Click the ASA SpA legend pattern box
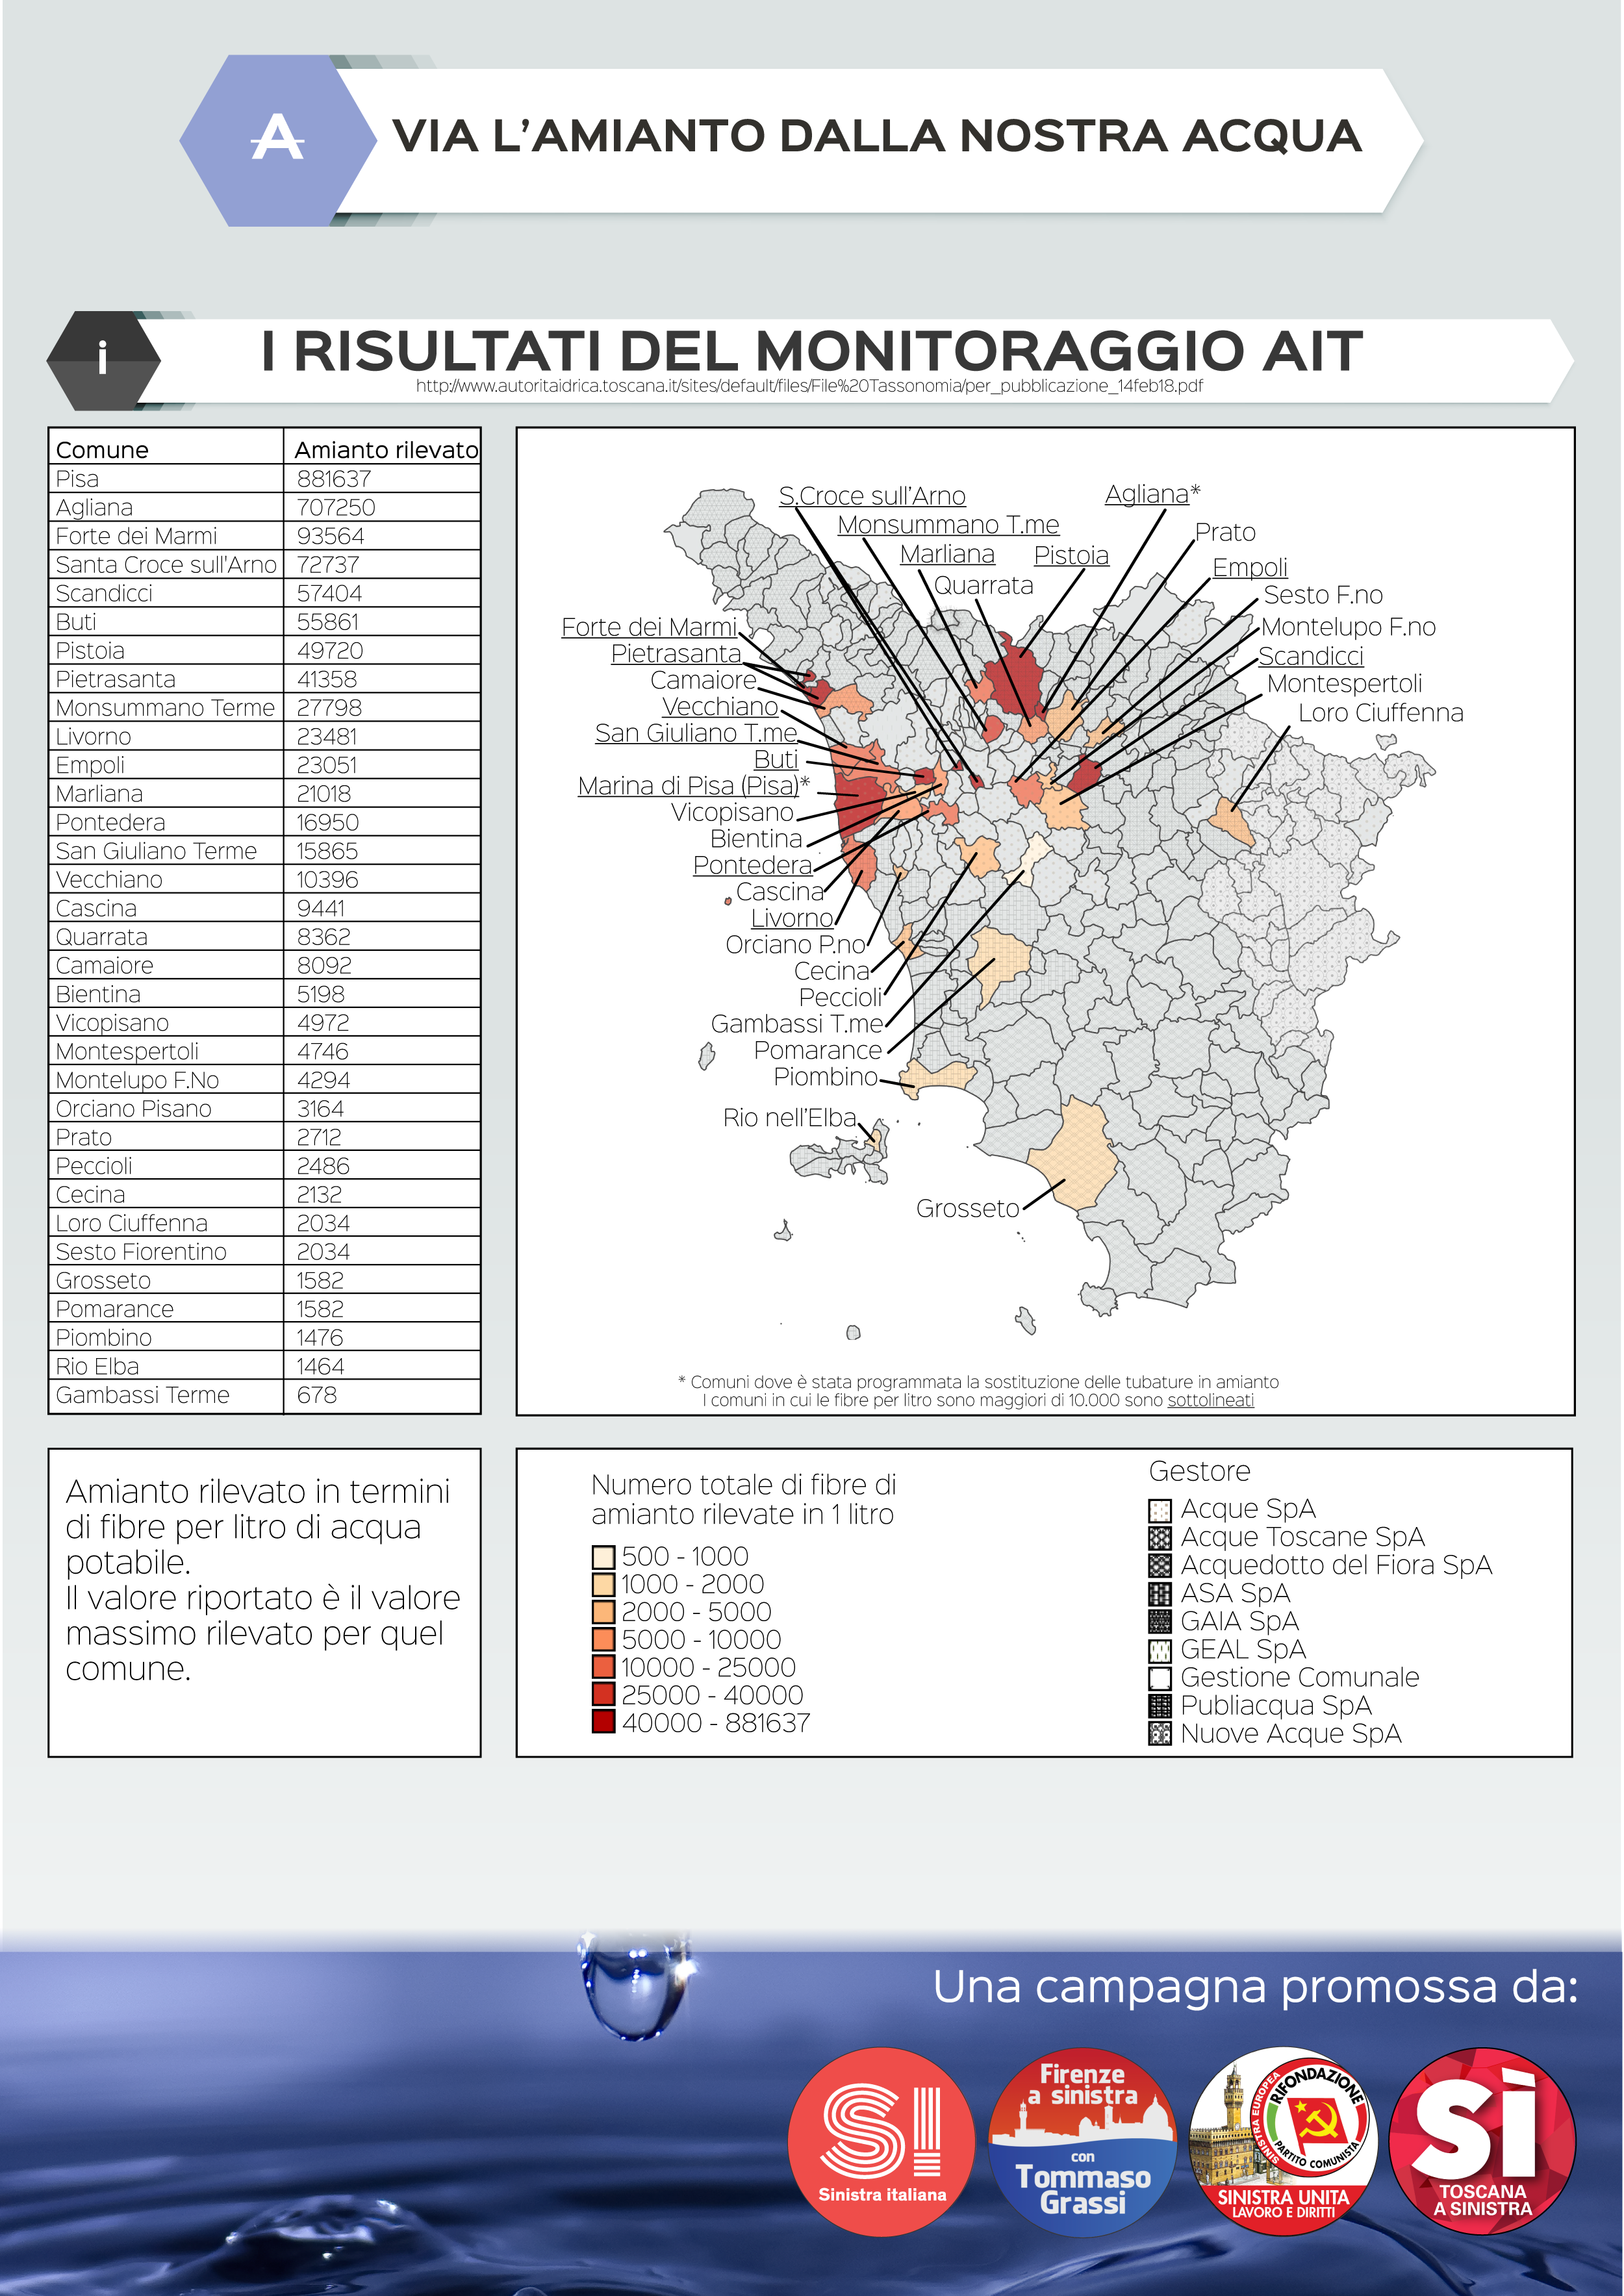Image resolution: width=1624 pixels, height=2296 pixels. [1160, 1594]
